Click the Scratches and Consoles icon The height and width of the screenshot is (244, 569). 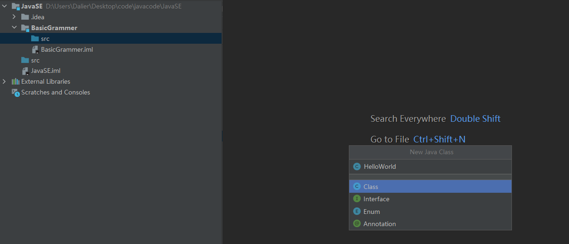pyautogui.click(x=16, y=93)
